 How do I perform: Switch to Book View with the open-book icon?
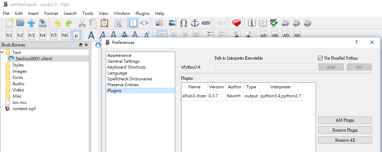click(x=133, y=23)
